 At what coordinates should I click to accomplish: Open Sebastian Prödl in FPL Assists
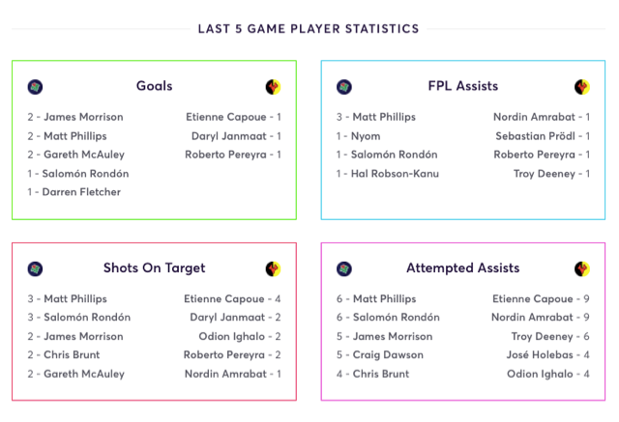(535, 136)
